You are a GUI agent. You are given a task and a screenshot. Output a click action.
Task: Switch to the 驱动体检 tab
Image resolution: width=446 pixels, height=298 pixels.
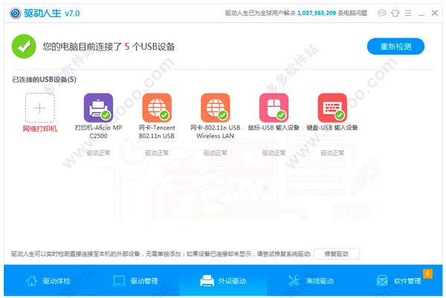[x=48, y=281]
